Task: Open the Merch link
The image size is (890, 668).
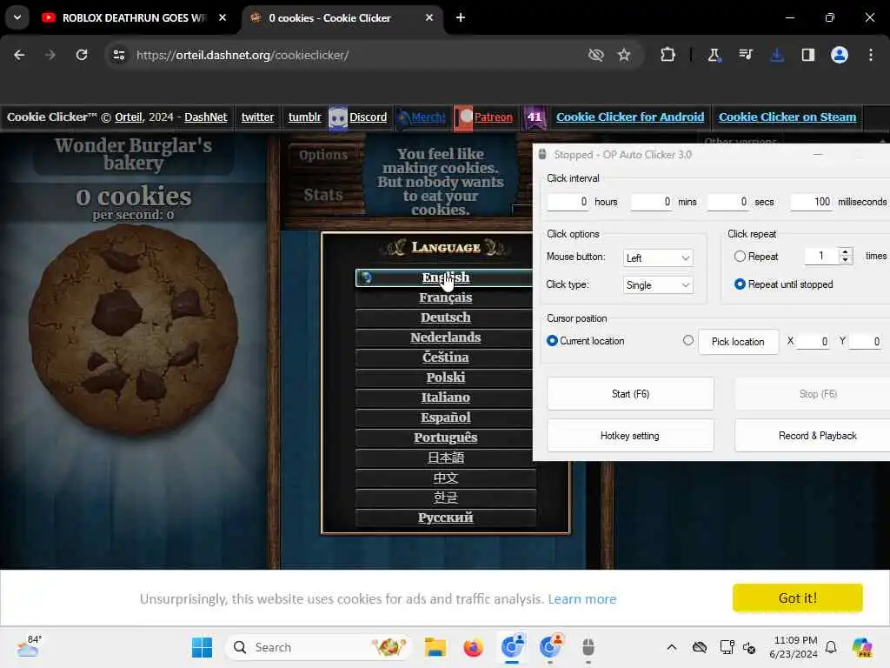Action: click(x=428, y=117)
